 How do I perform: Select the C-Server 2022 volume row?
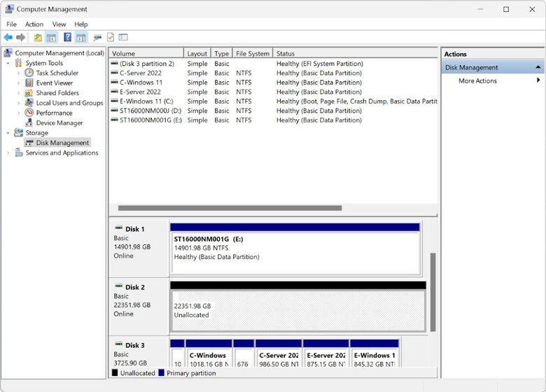pyautogui.click(x=273, y=73)
